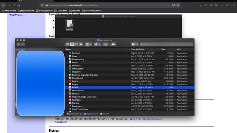Select OmniGraffle in the list
Screen dimensions: 237x133
pyautogui.click(x=130, y=69)
